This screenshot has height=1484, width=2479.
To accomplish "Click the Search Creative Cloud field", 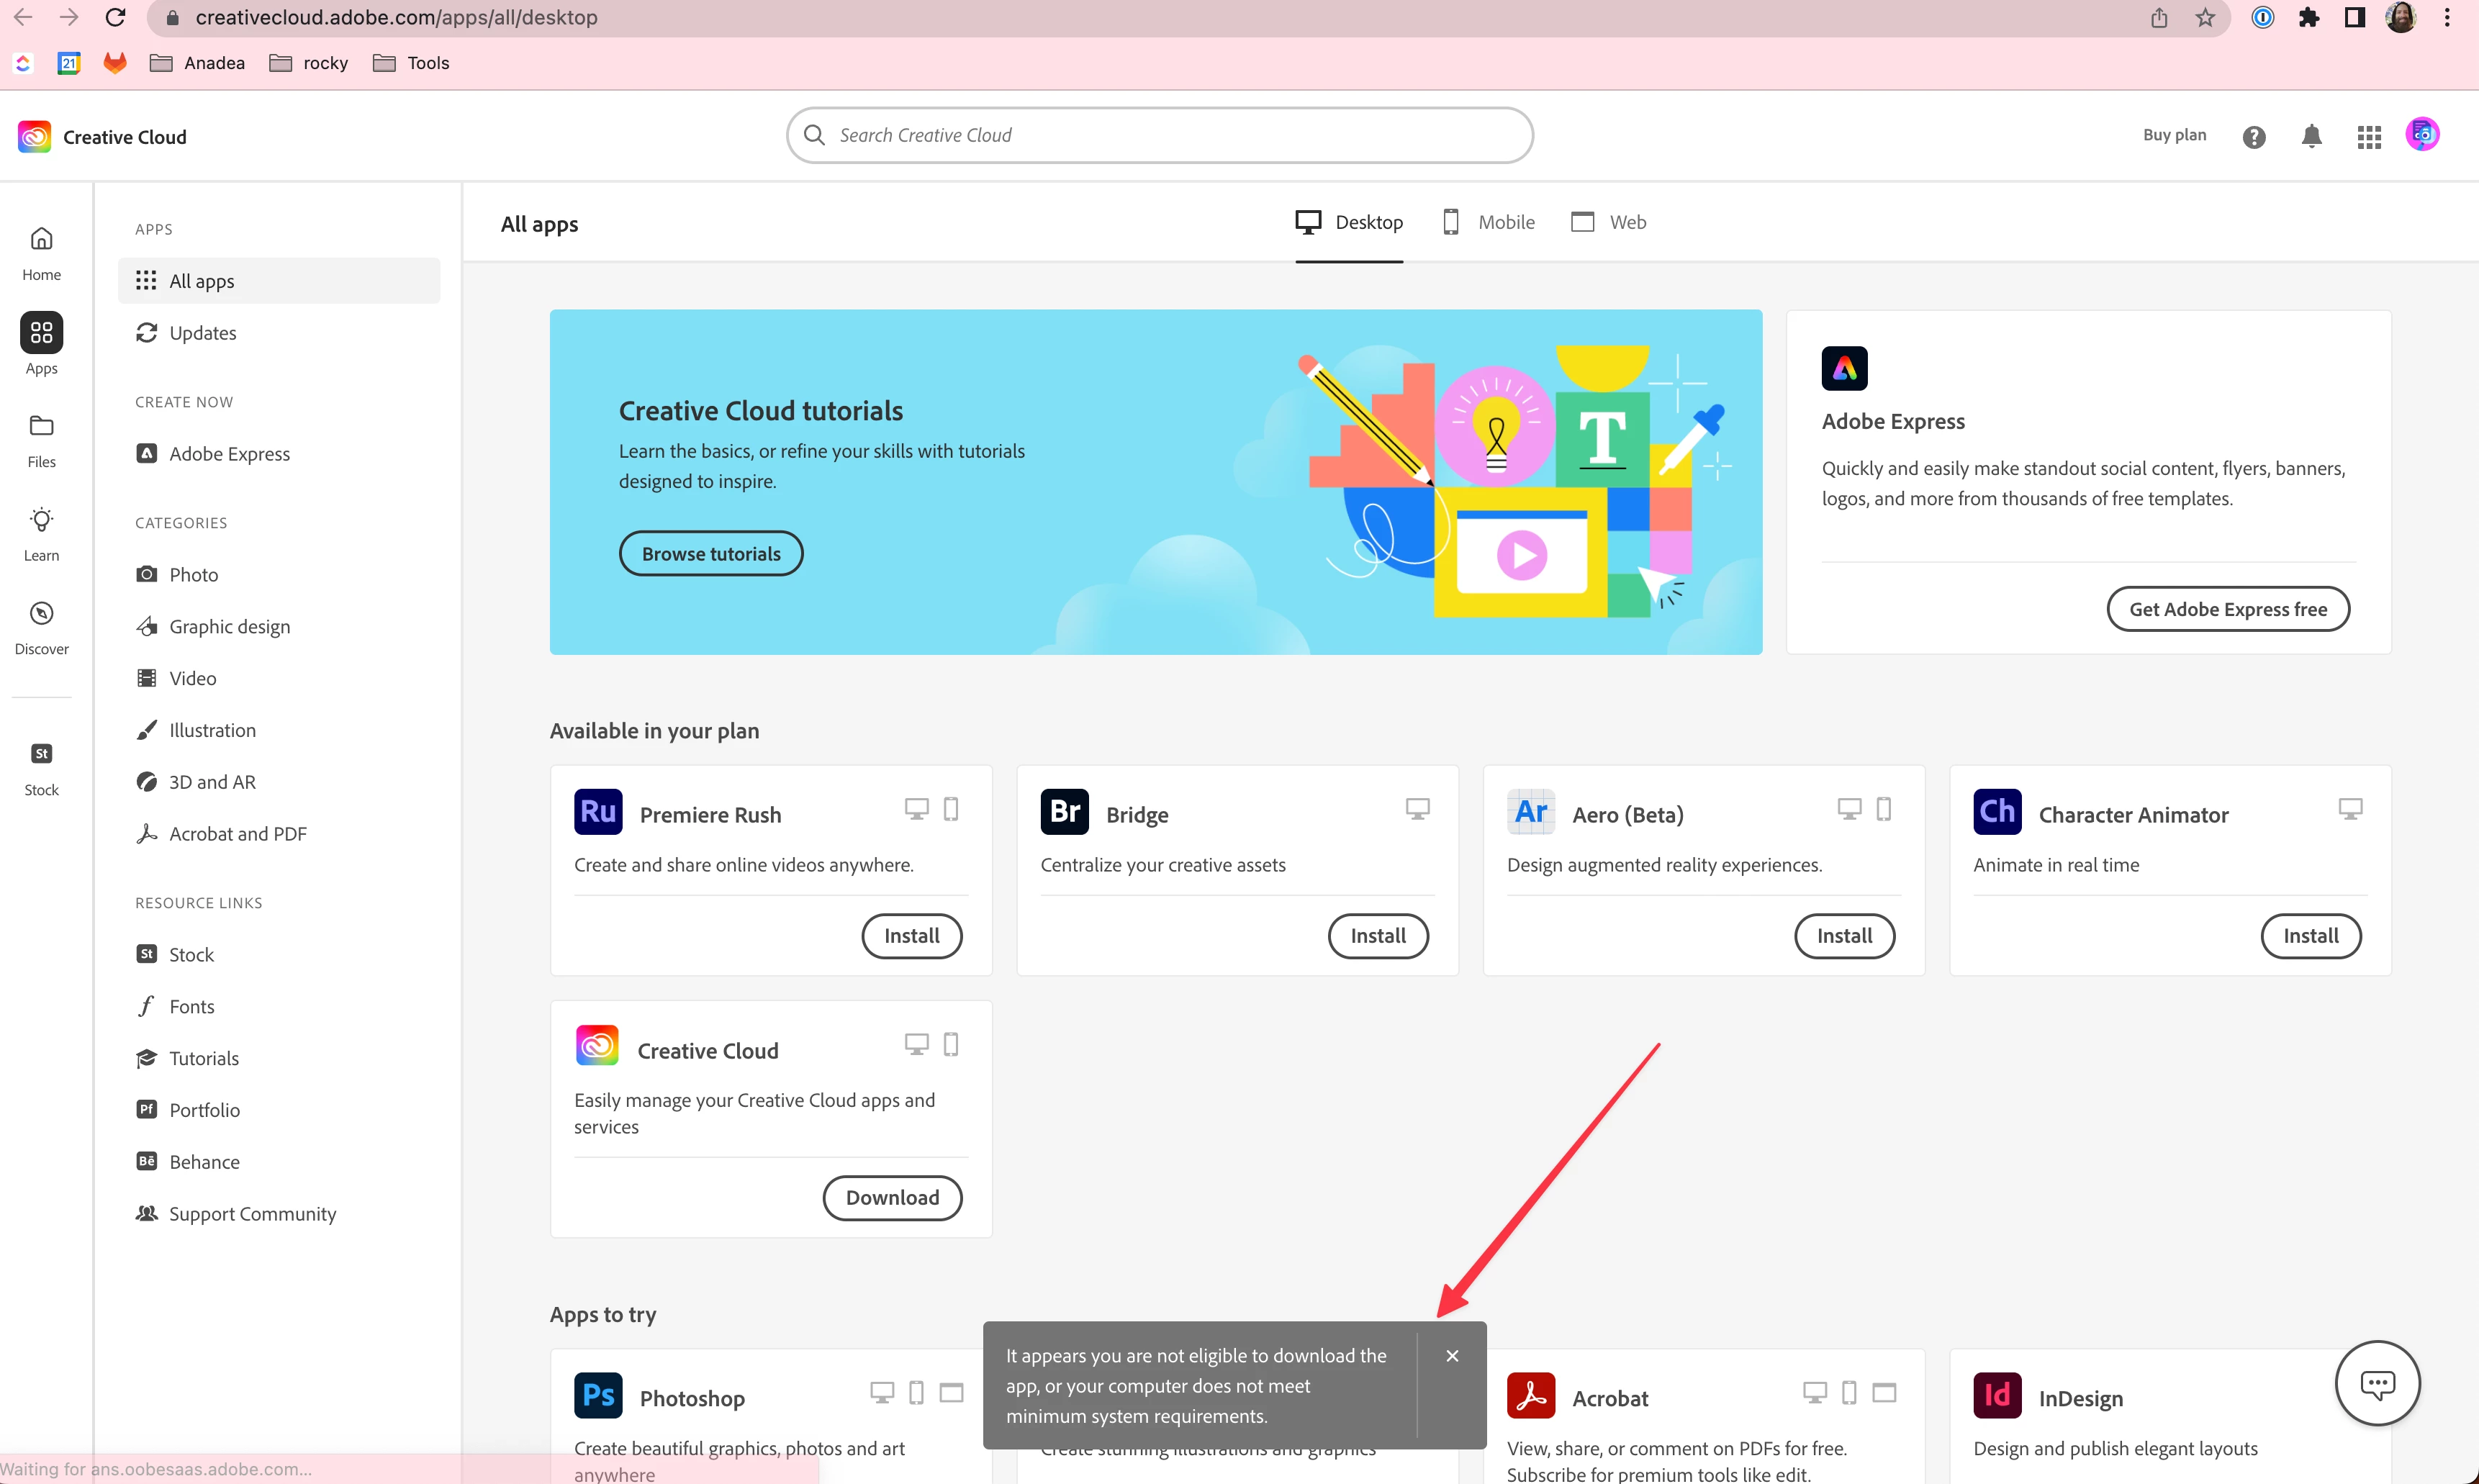I will [x=1160, y=135].
